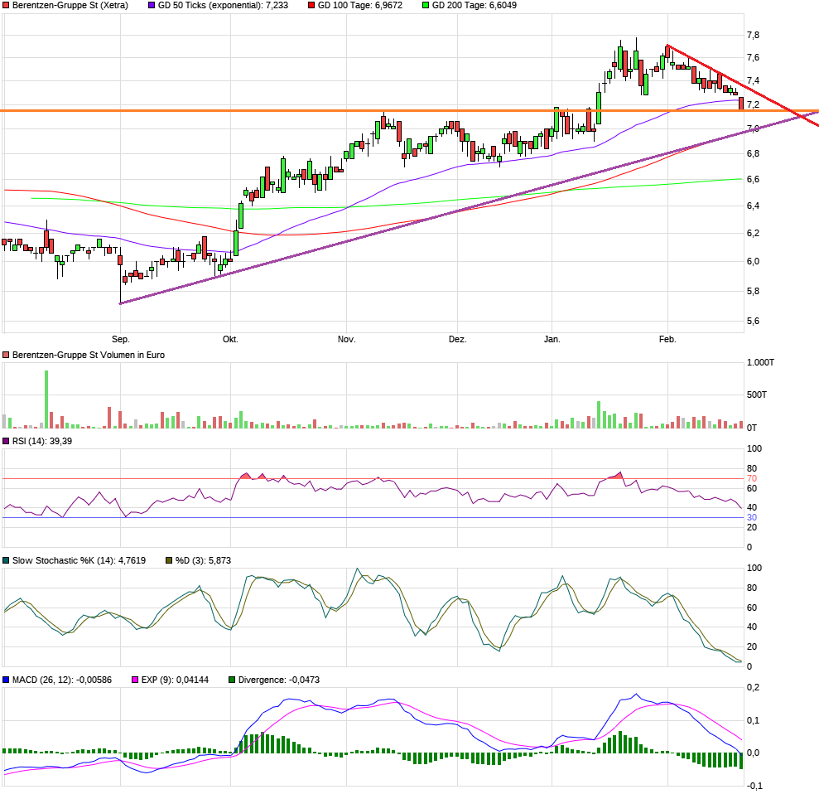
Task: Click the 'EXP (9): 0,04144' label
Action: 175,680
